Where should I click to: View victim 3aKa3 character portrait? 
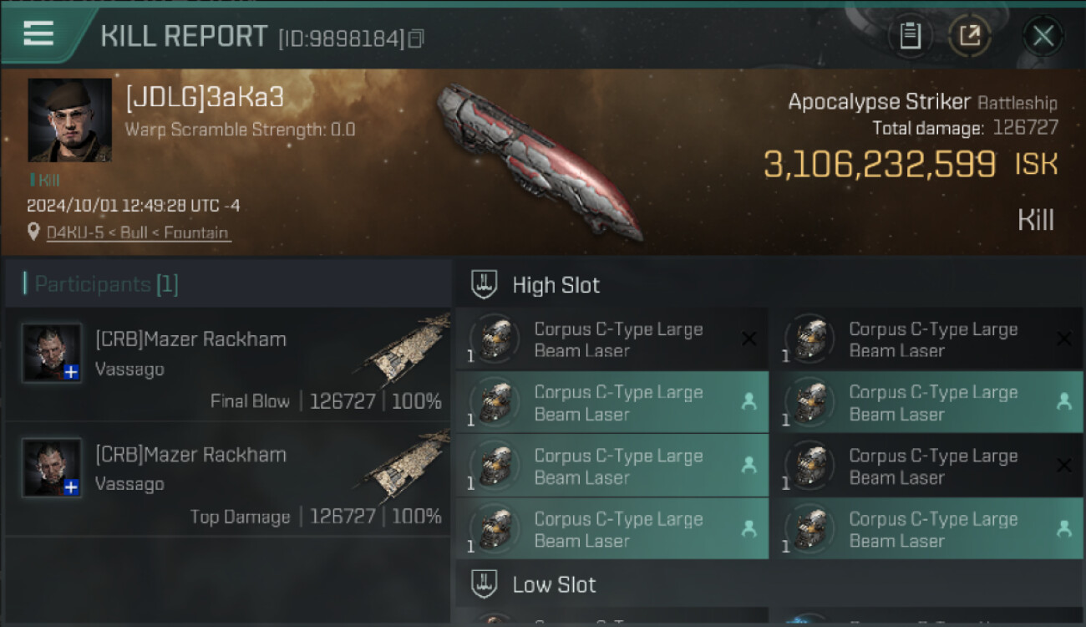[69, 120]
